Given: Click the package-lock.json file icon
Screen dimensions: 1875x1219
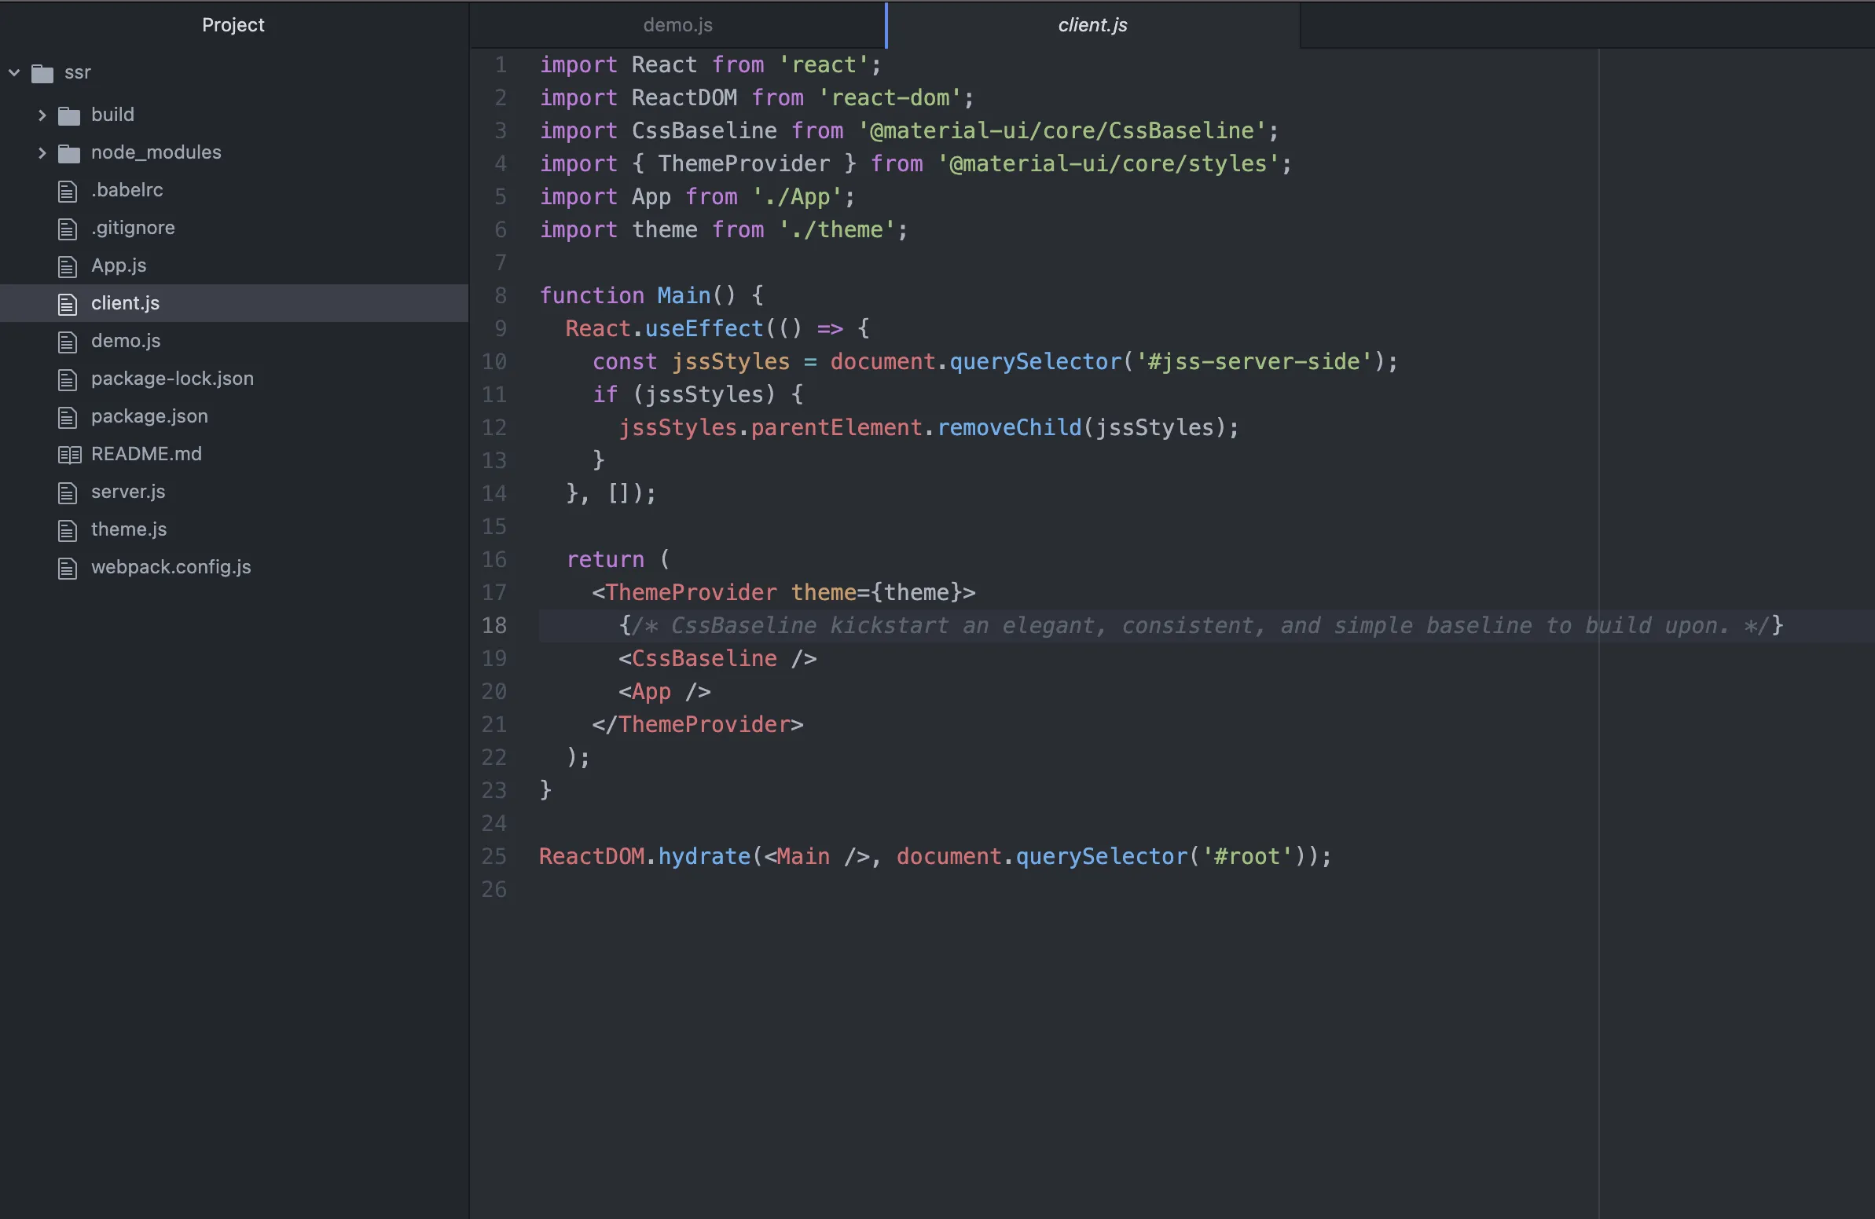Looking at the screenshot, I should tap(68, 379).
